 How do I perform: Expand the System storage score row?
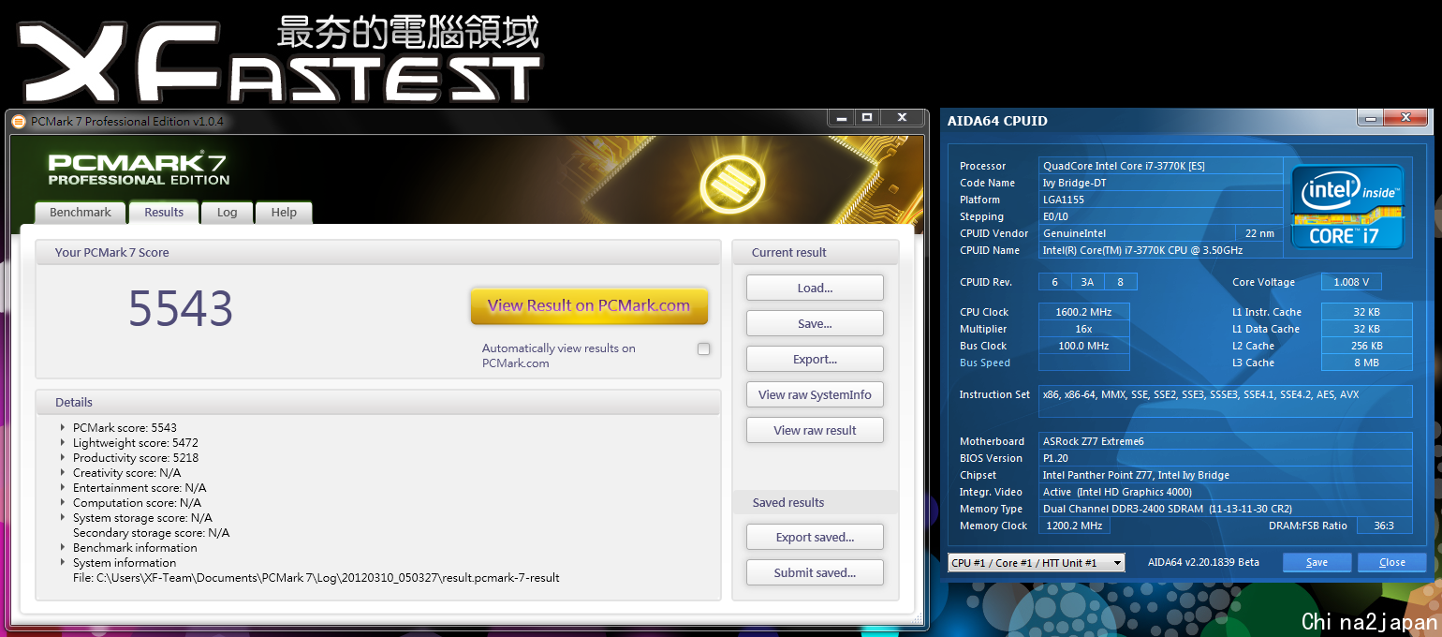(64, 518)
